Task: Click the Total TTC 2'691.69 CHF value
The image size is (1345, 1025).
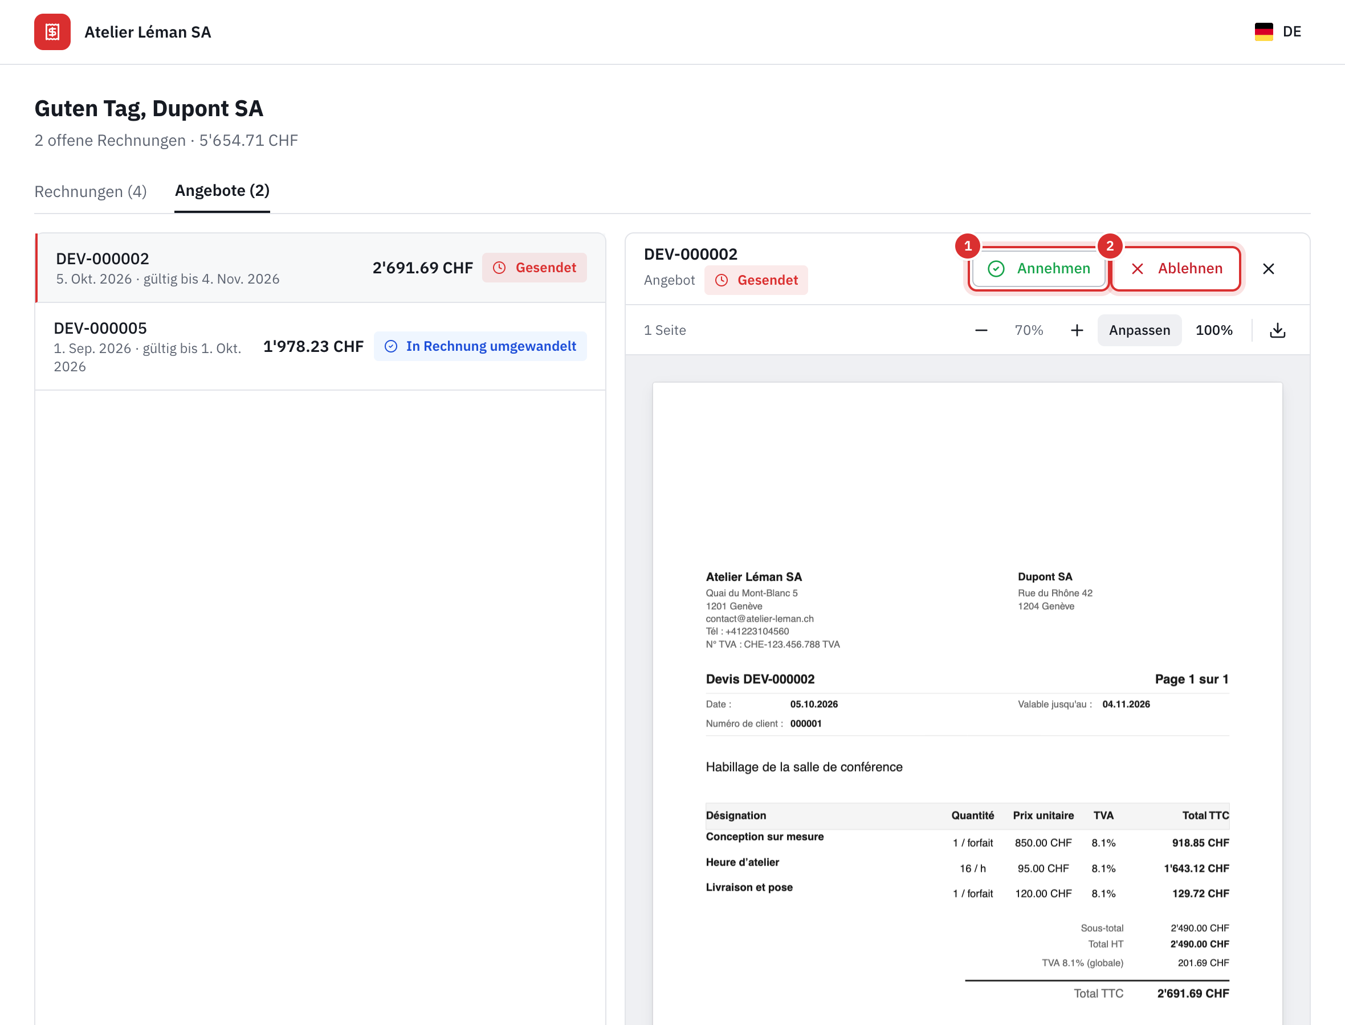Action: pyautogui.click(x=1193, y=993)
